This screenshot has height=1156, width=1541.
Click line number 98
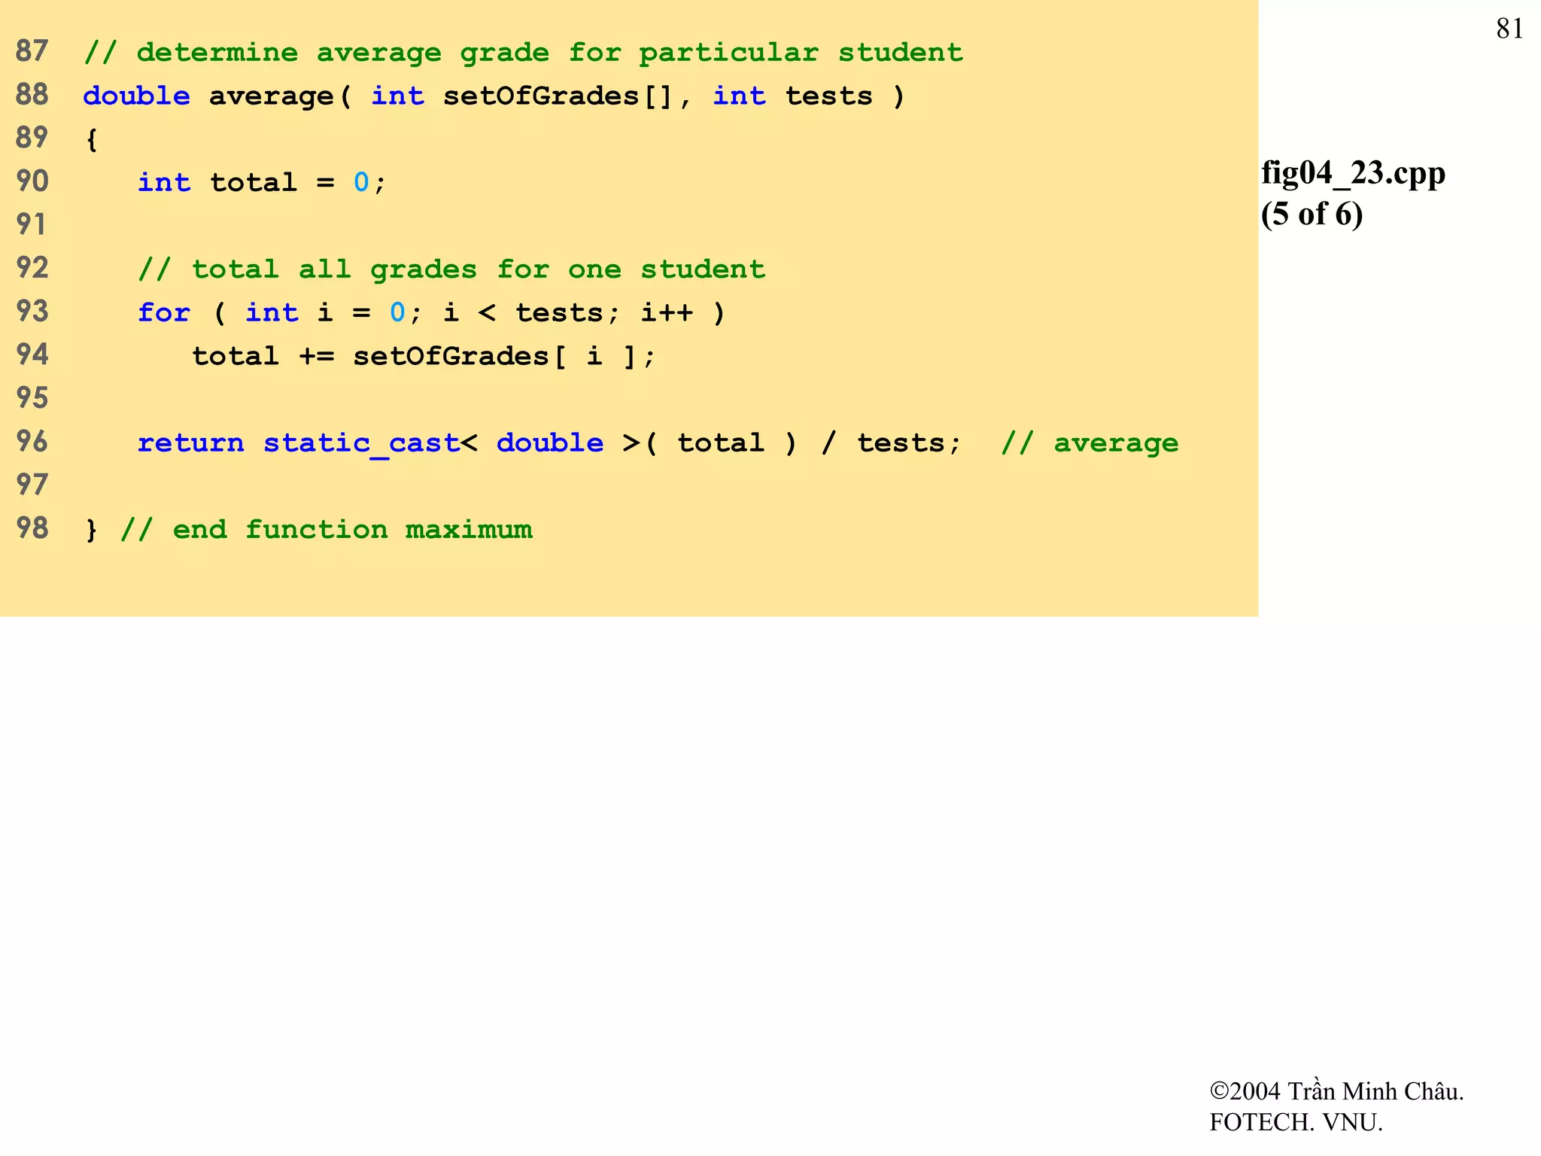[x=32, y=529]
